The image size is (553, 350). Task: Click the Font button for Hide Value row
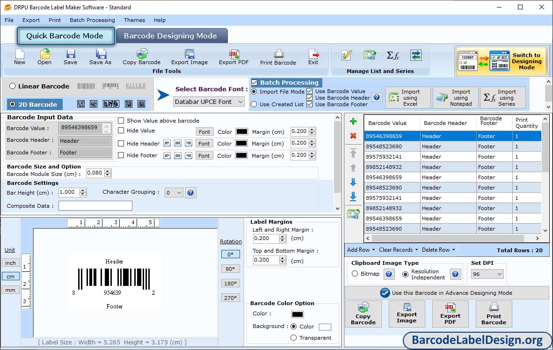pyautogui.click(x=204, y=131)
